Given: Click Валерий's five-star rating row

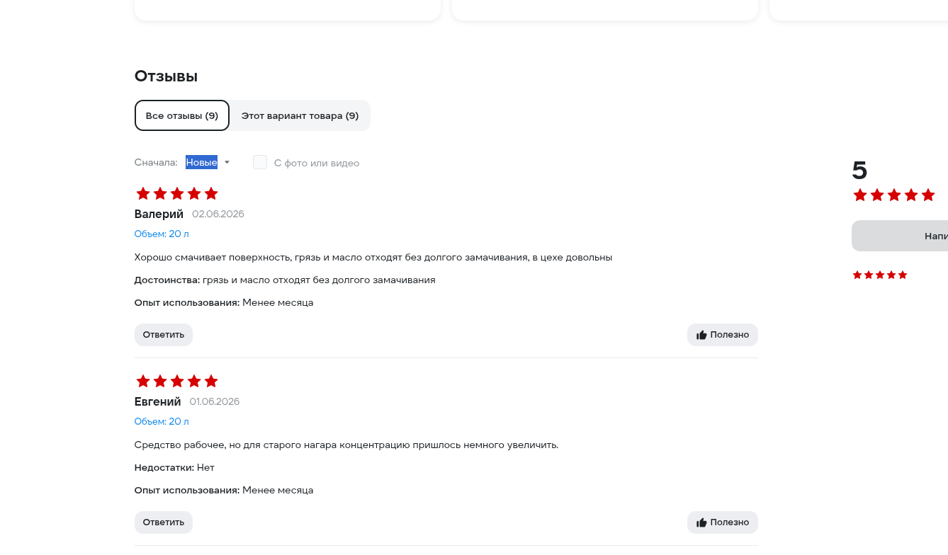Looking at the screenshot, I should point(177,193).
